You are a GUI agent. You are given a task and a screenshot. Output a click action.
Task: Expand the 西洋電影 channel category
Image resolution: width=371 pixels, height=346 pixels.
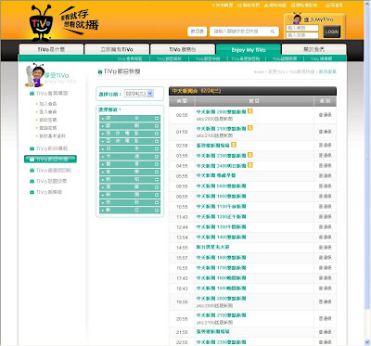(x=130, y=134)
